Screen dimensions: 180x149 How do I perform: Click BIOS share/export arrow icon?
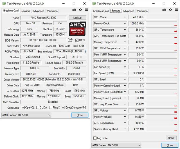coord(70,40)
